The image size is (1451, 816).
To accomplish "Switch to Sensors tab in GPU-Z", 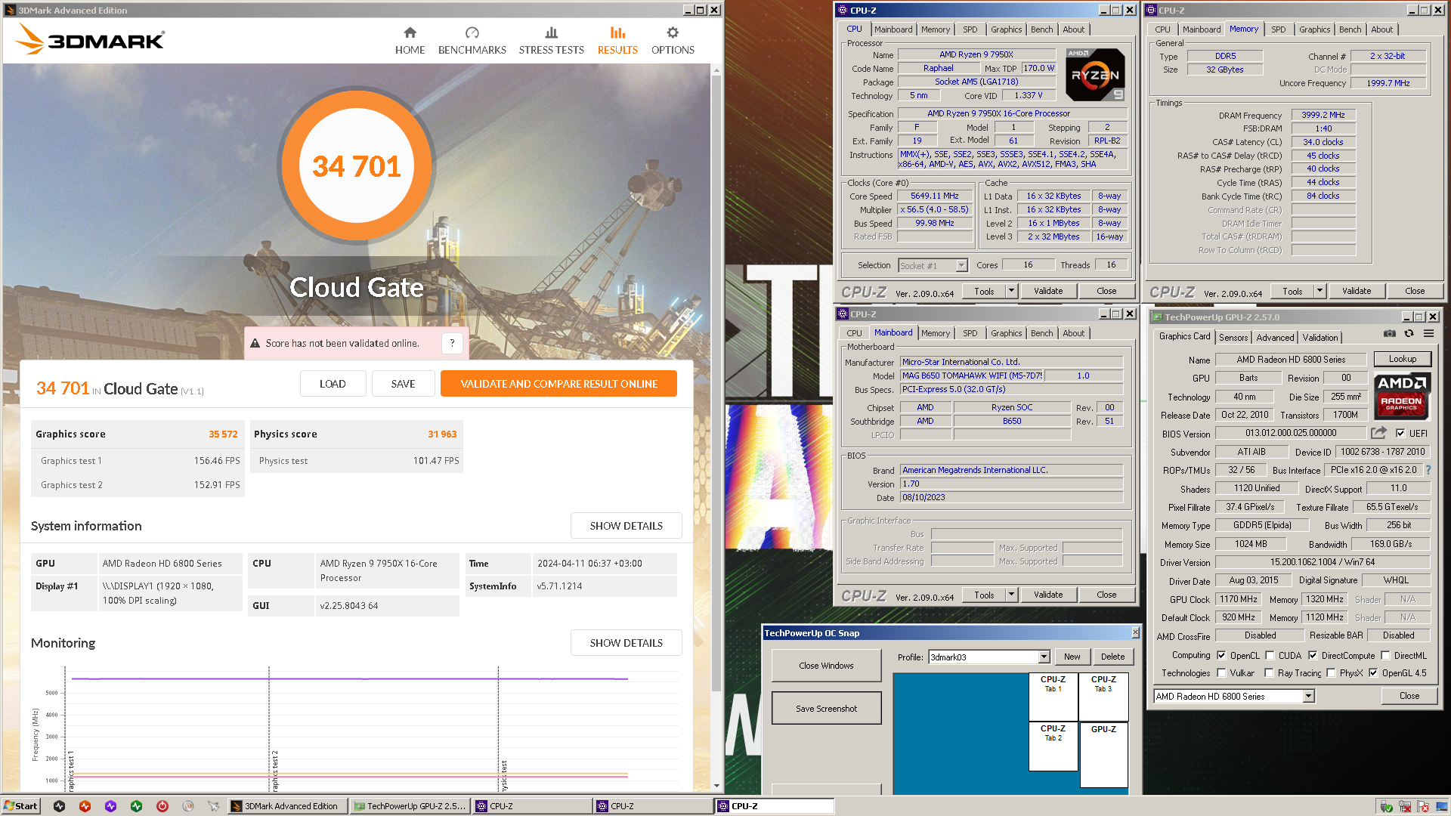I will (1233, 337).
